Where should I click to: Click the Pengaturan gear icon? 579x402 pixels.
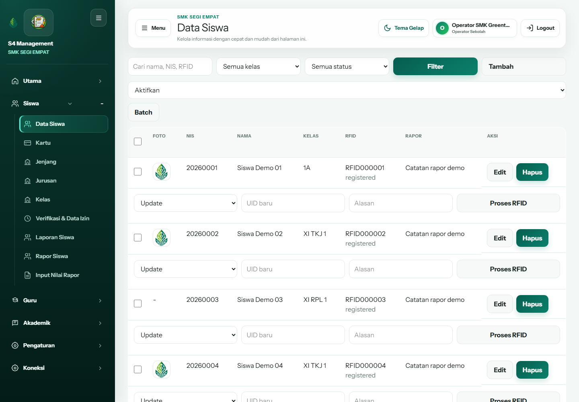pos(15,346)
